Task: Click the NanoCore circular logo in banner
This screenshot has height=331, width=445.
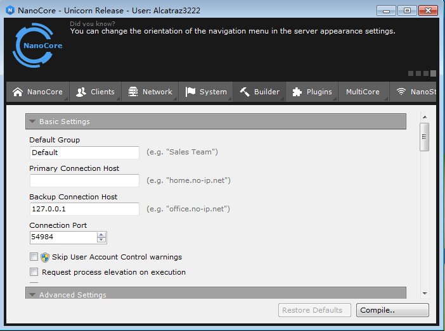Action: coord(37,46)
